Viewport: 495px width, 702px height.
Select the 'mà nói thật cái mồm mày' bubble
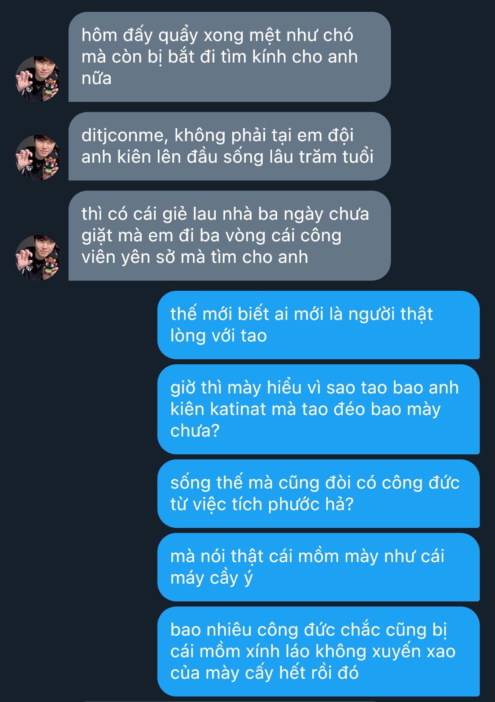(x=319, y=567)
